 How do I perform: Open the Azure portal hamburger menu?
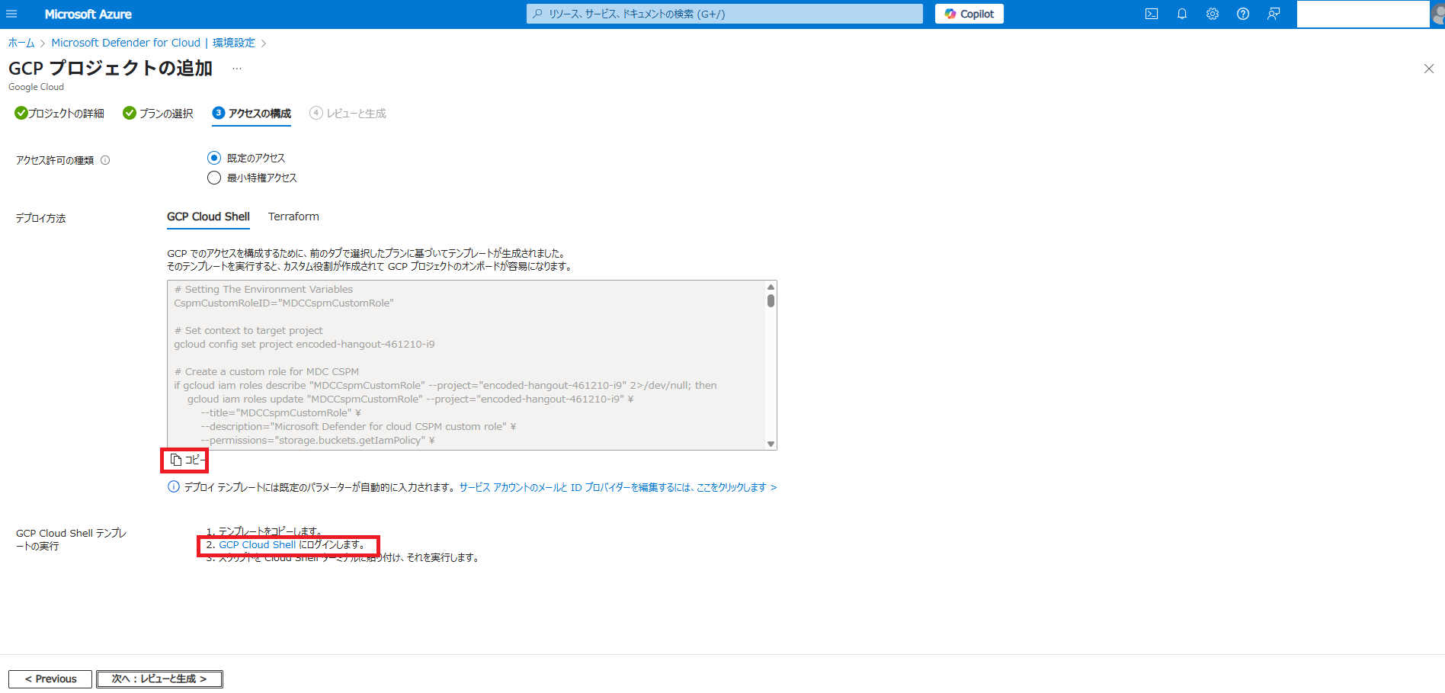(11, 14)
